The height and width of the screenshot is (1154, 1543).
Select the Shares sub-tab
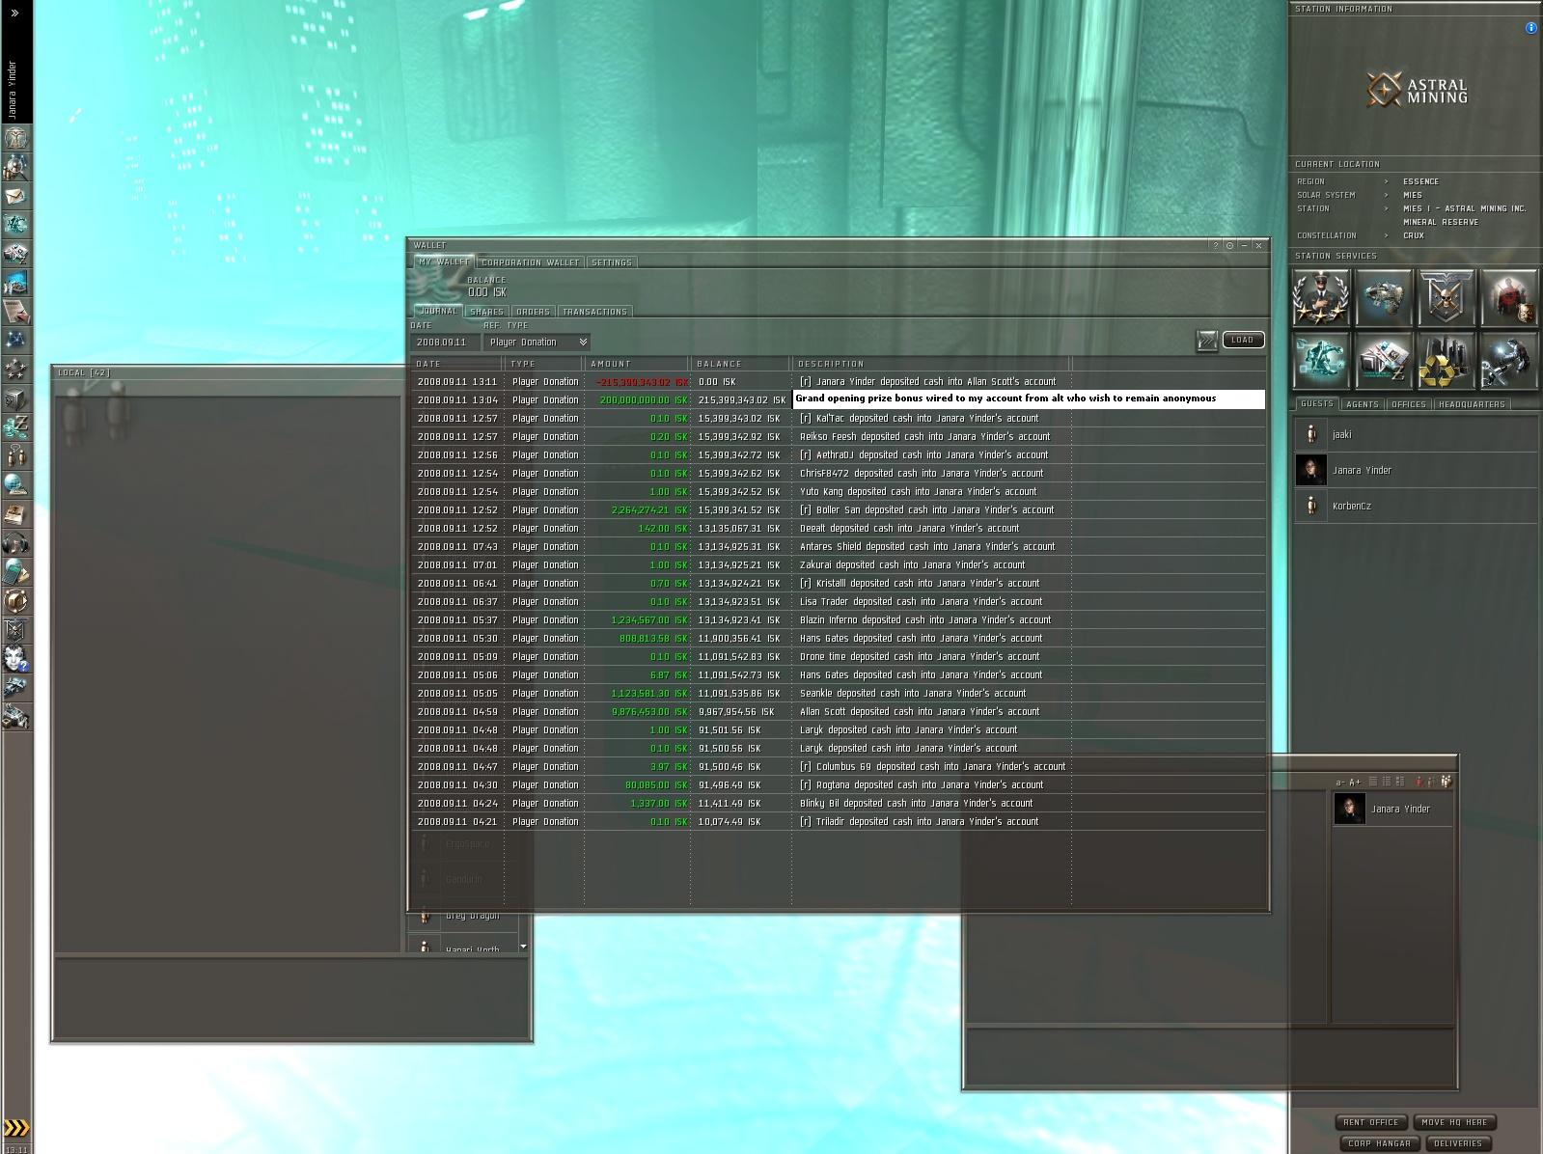(486, 312)
